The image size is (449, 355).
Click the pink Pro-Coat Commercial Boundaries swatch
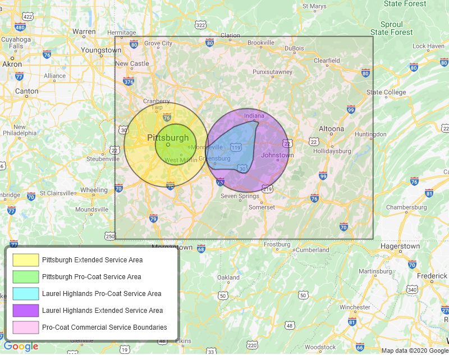[x=26, y=327]
